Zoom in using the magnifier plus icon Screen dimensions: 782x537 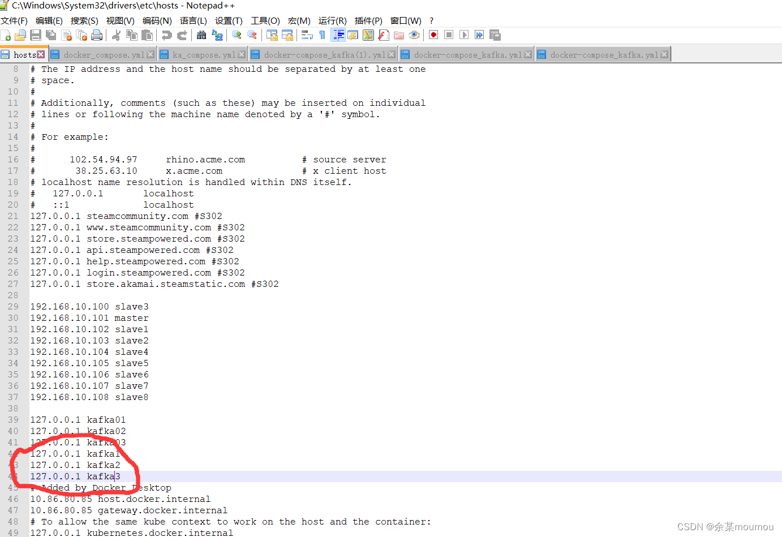pyautogui.click(x=237, y=35)
